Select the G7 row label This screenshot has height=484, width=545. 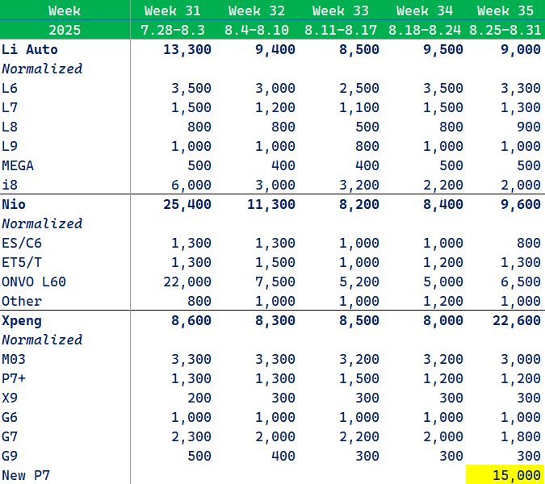tap(10, 437)
